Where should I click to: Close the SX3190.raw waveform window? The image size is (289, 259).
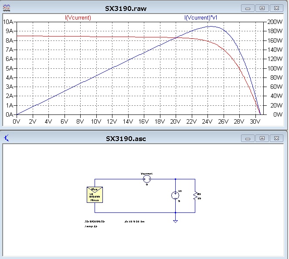pyautogui.click(x=276, y=8)
